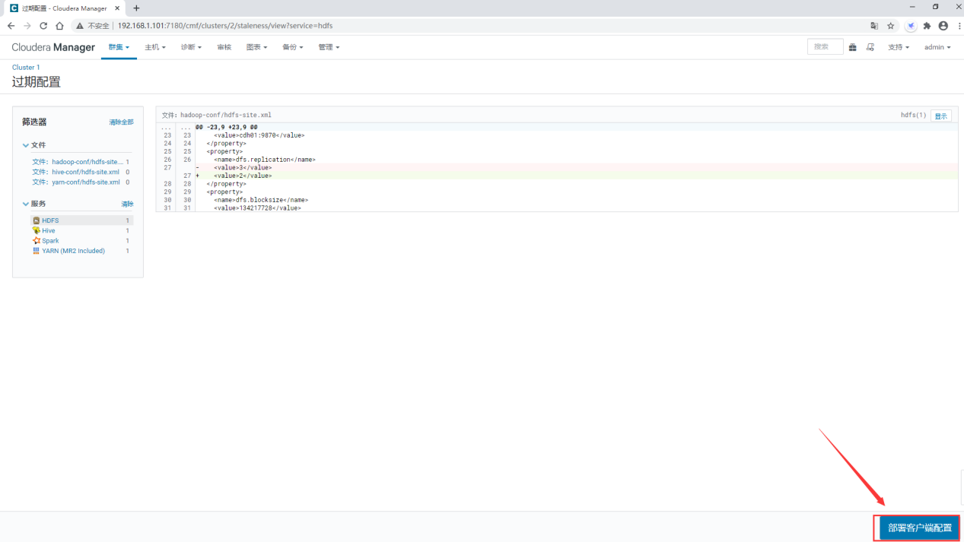The height and width of the screenshot is (542, 964).
Task: Click 清除全部 to clear all filters
Action: [121, 122]
